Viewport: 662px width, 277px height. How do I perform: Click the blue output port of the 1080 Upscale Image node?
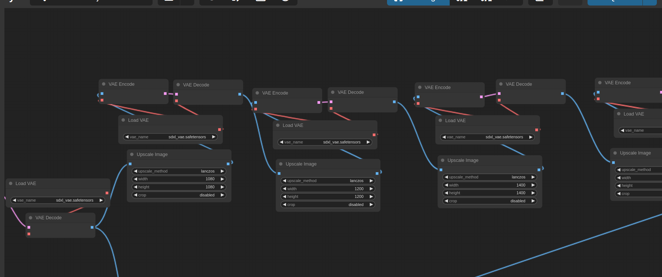[228, 164]
